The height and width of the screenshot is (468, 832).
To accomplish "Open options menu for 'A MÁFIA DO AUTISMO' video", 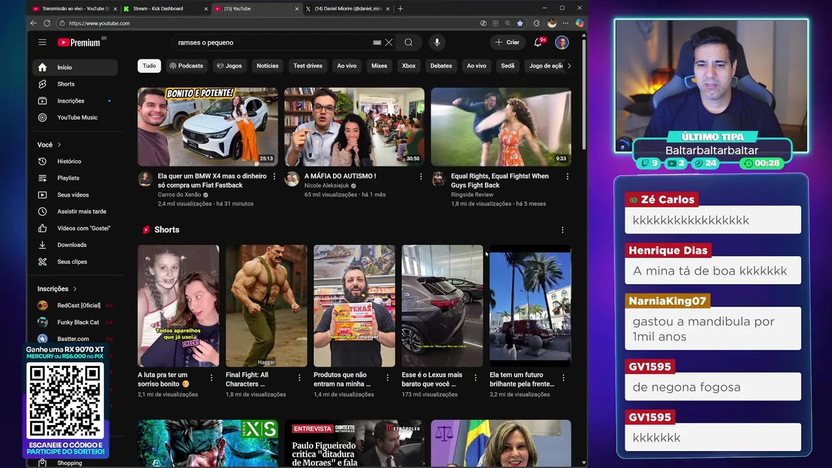I will (421, 177).
